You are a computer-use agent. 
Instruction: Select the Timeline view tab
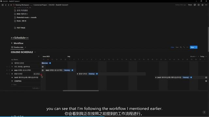(x=17, y=47)
